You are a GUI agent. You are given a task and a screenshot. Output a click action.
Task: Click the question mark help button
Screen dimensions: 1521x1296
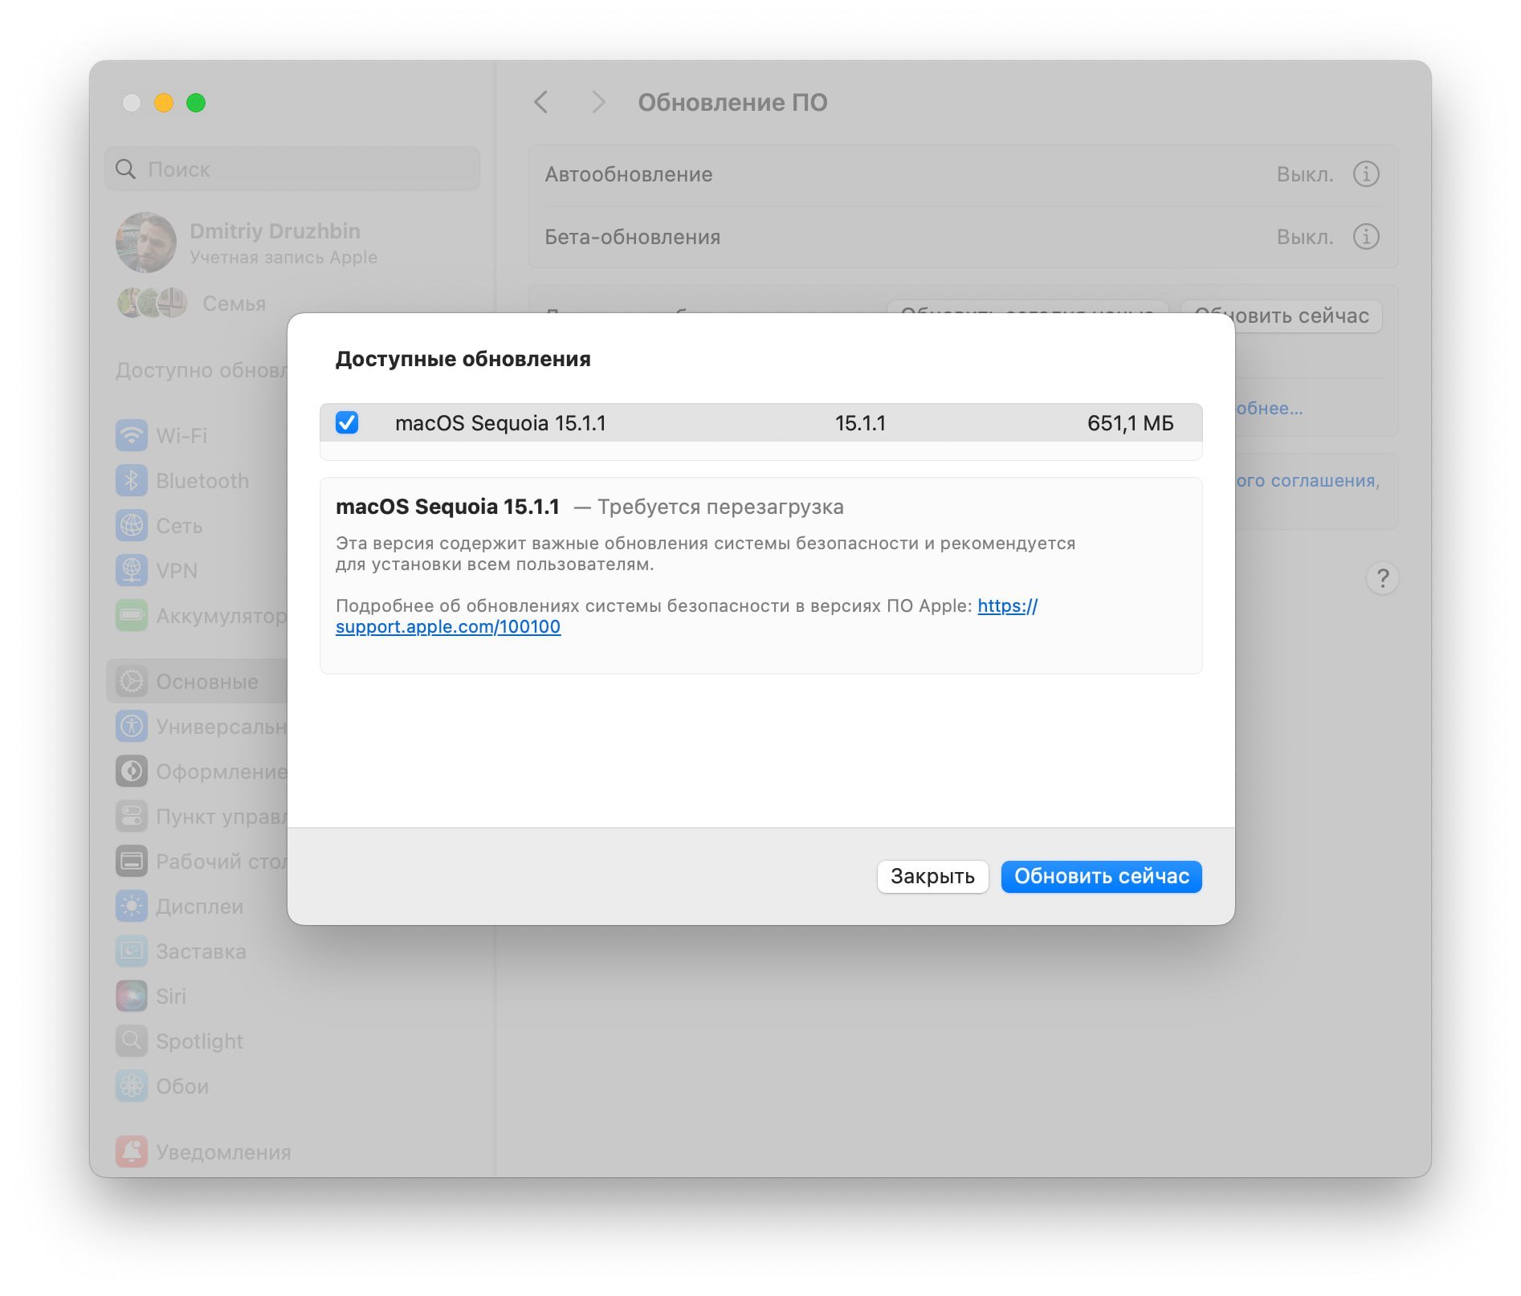[1382, 578]
